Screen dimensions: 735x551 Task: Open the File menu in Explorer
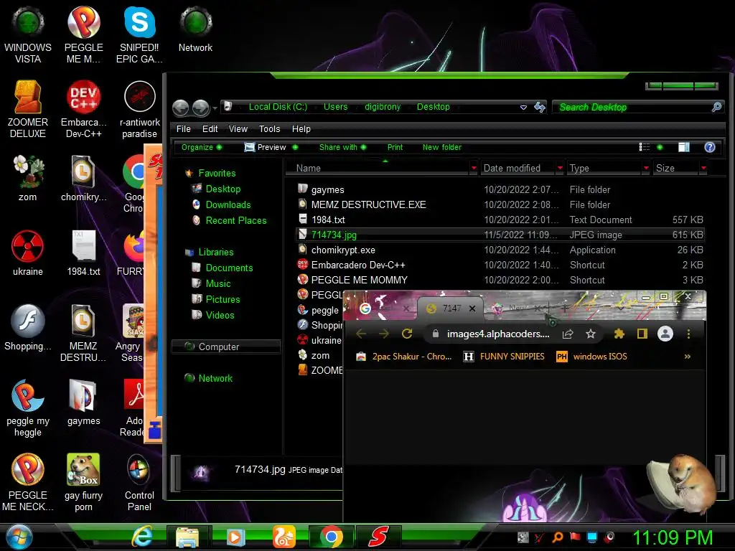183,129
